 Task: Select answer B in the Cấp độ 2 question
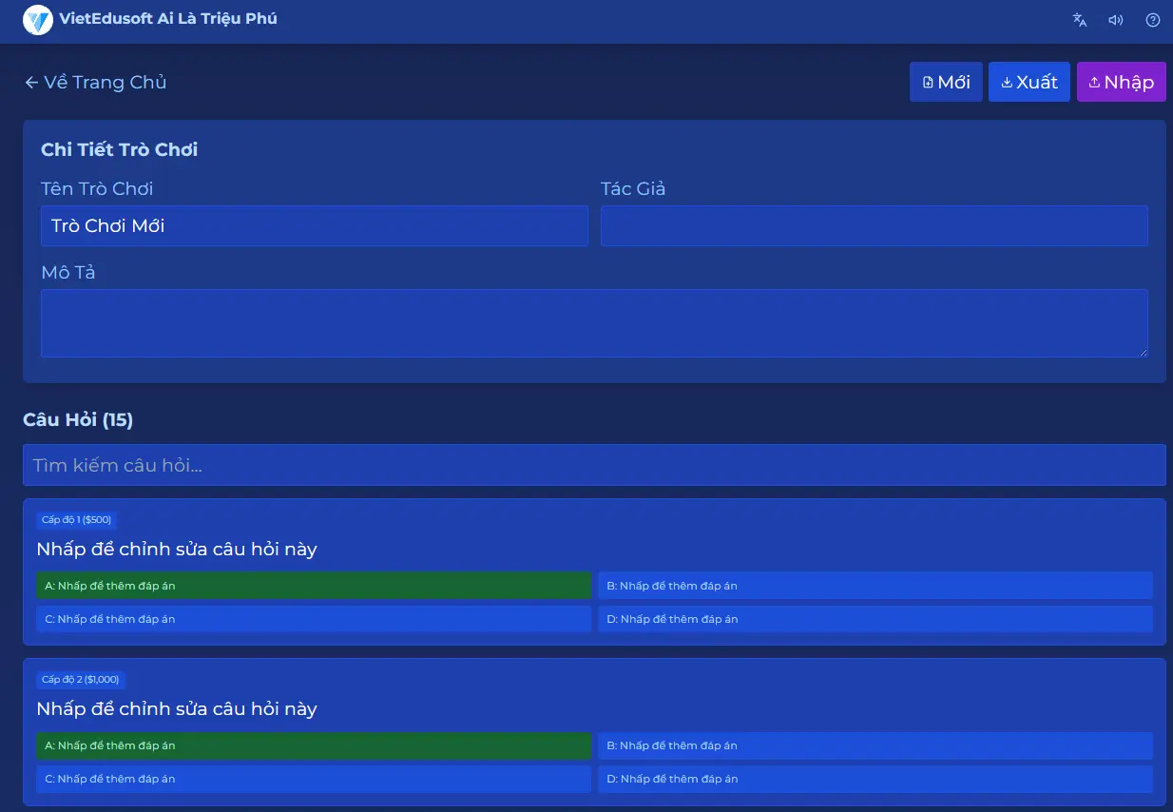point(875,745)
